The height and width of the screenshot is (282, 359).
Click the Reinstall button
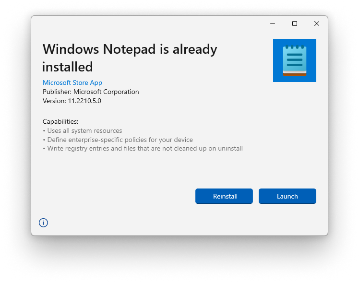224,196
